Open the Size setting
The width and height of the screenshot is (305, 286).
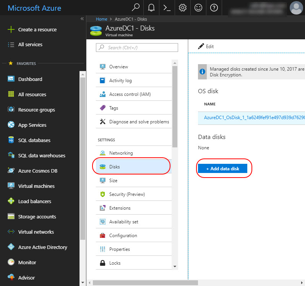[x=134, y=180]
